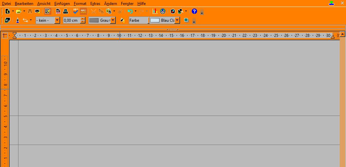This screenshot has width=346, height=167.
Task: Send document as e-mail icon
Action: click(37, 11)
